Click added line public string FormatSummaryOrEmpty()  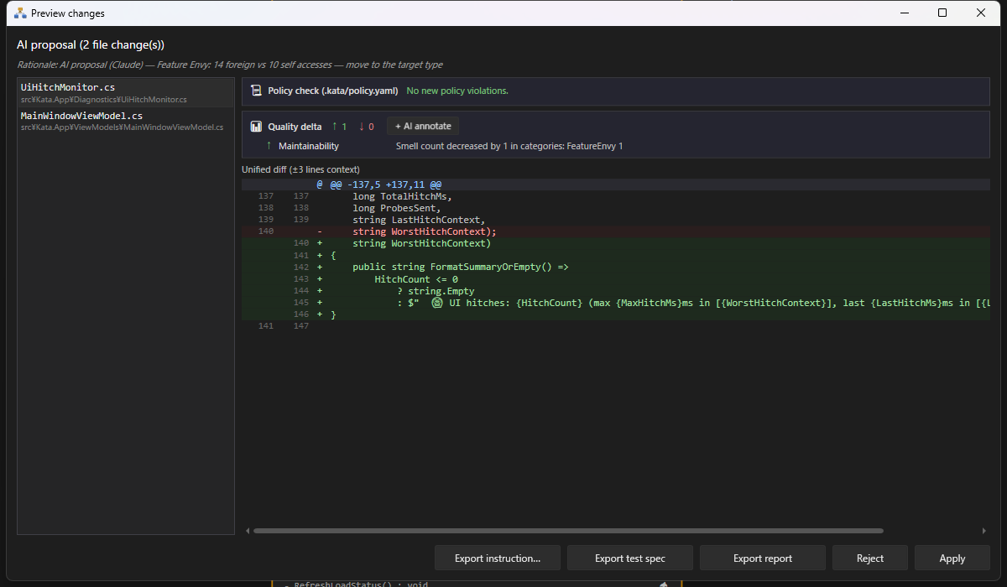pos(615,267)
